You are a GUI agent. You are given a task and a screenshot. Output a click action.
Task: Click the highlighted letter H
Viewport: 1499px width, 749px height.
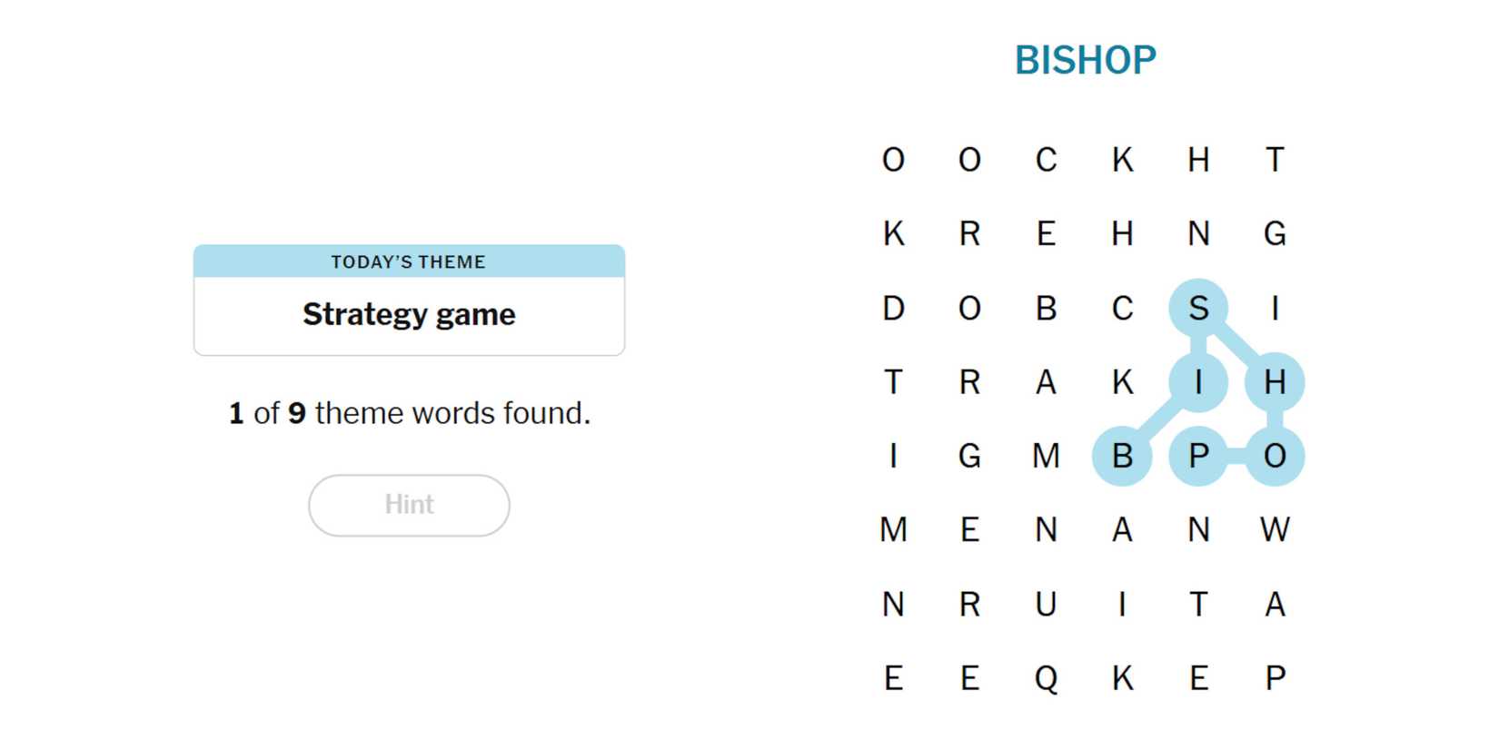(1275, 382)
